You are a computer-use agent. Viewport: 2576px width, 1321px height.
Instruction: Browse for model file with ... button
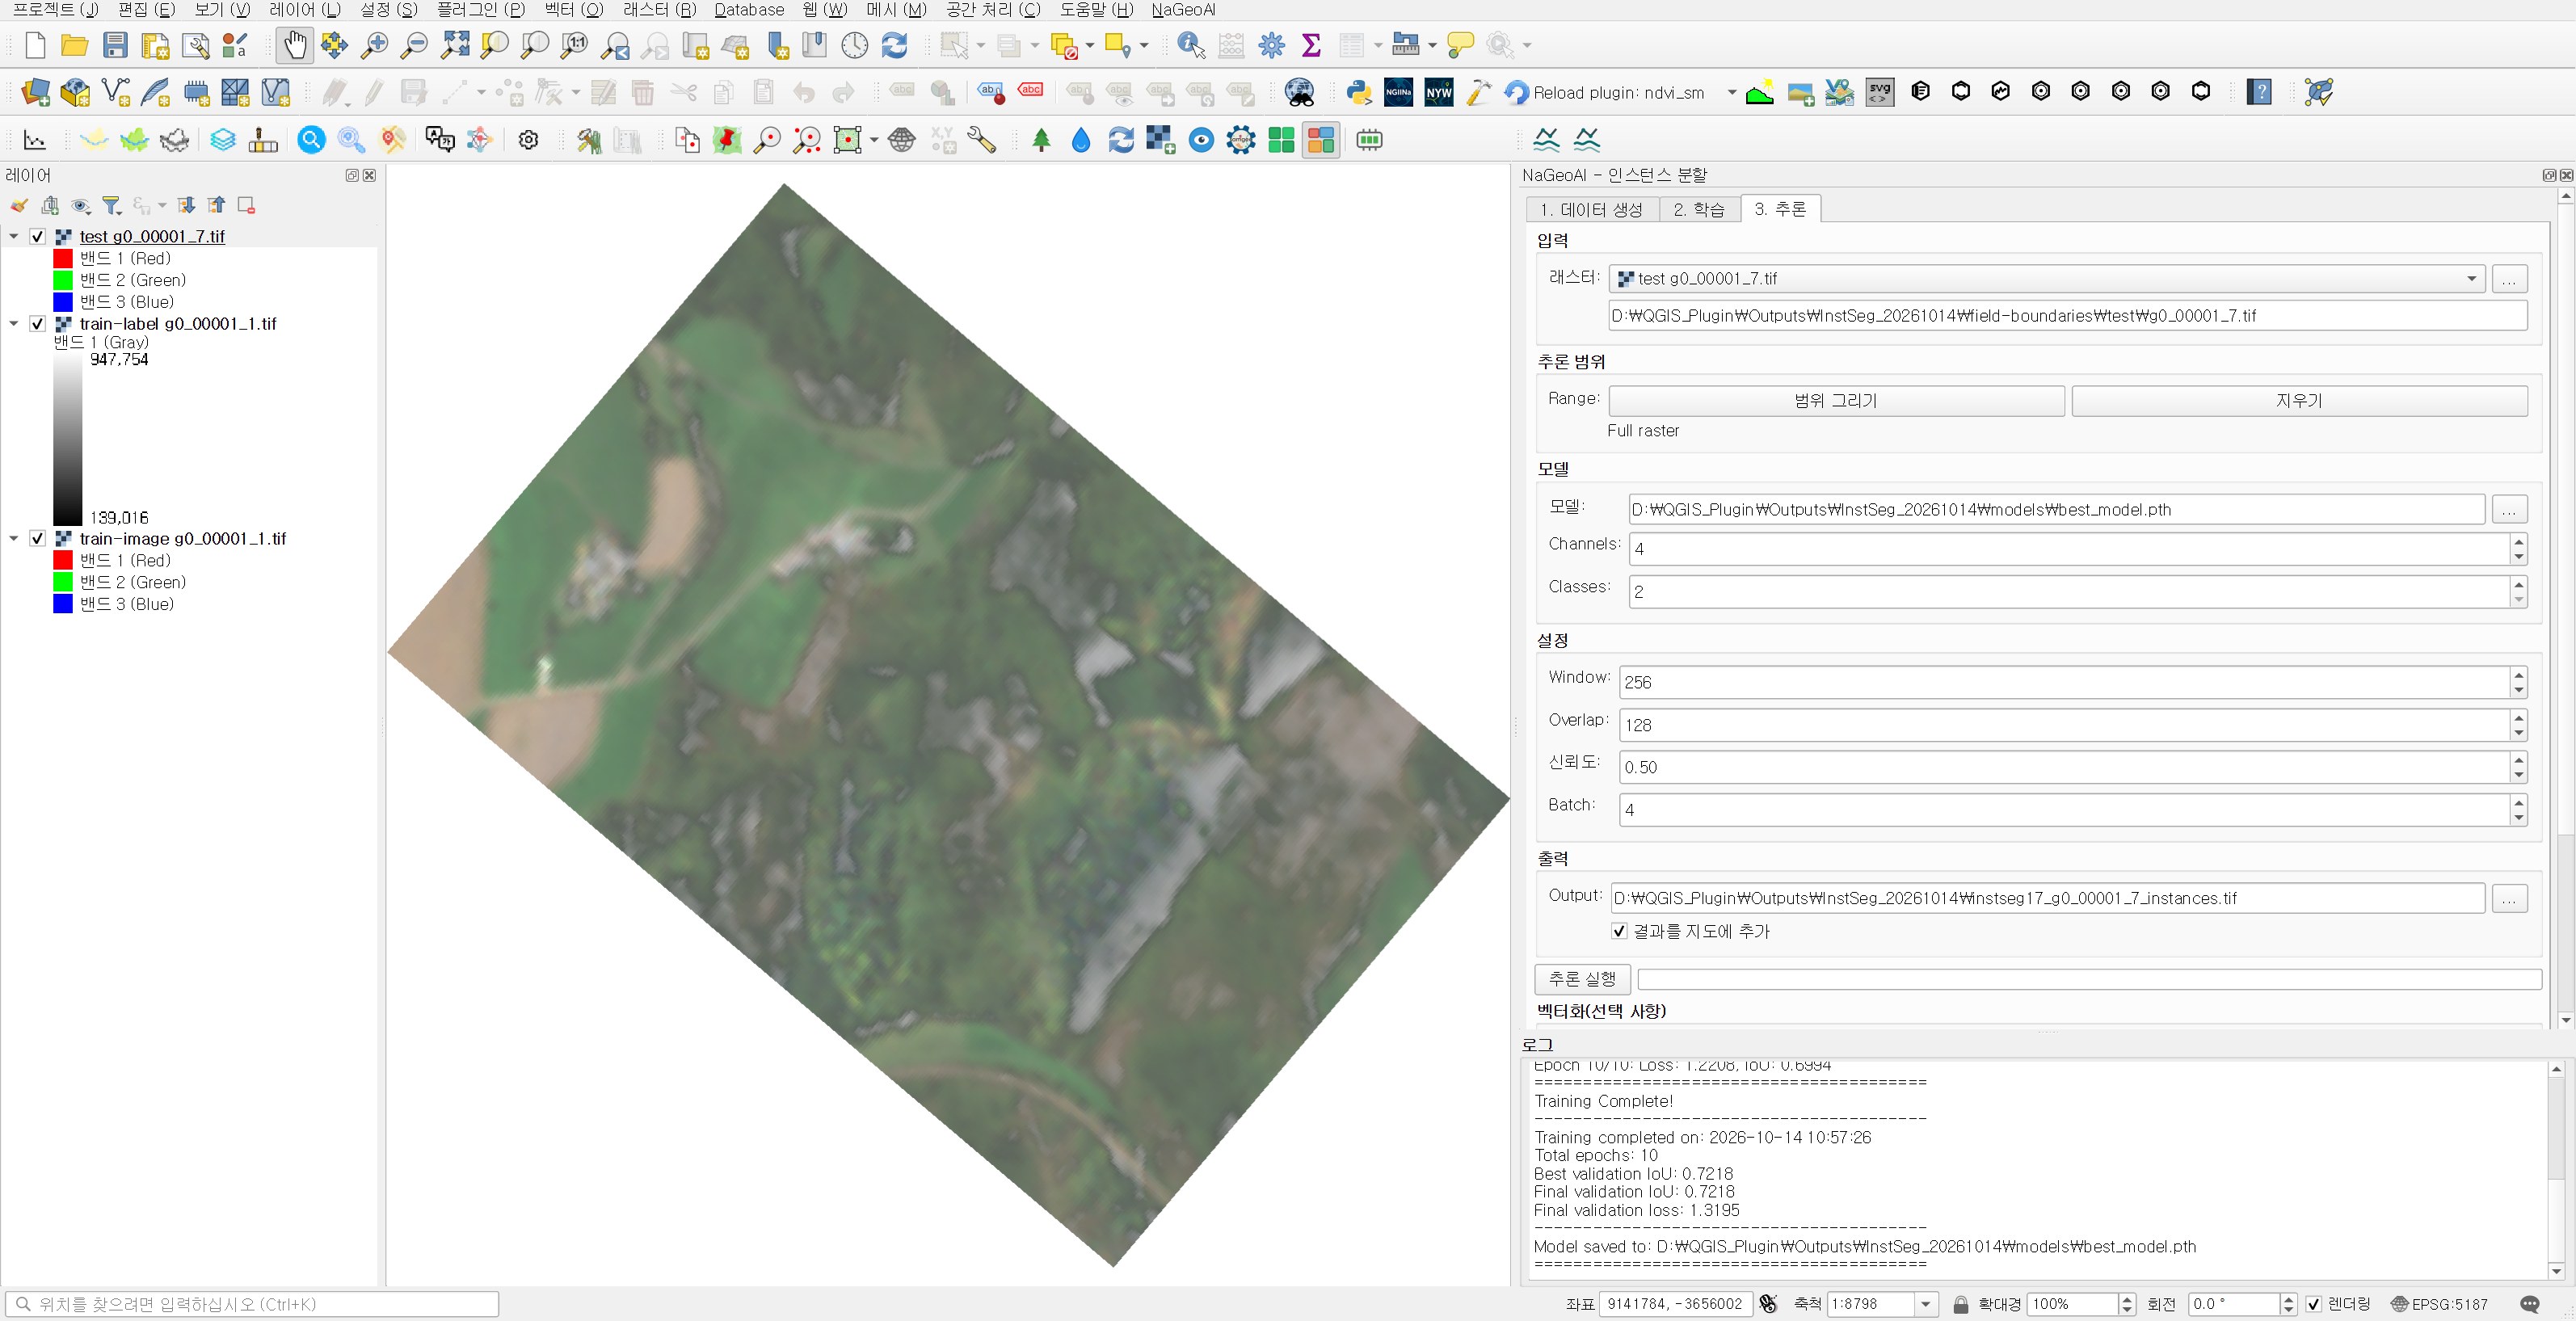coord(2509,510)
